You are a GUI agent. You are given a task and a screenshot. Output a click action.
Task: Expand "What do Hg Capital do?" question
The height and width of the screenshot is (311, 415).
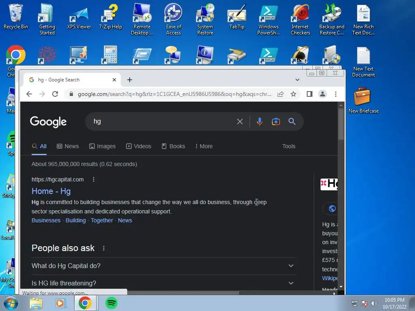164,266
